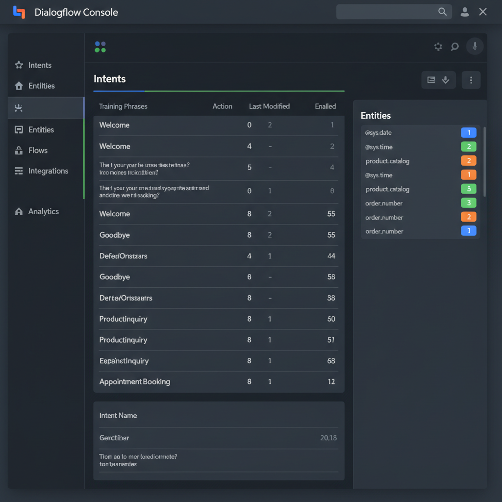The width and height of the screenshot is (502, 502).
Task: Click the Analytics icon in sidebar
Action: pos(19,212)
